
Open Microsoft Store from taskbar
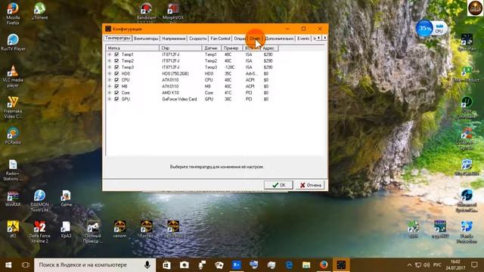pos(166,265)
